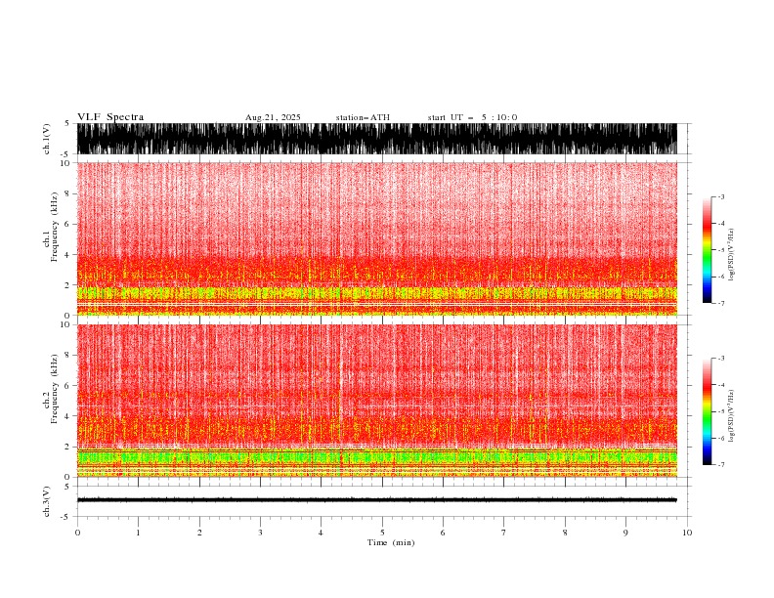Click the "7" minute tick label
The image size is (774, 598).
click(x=504, y=533)
